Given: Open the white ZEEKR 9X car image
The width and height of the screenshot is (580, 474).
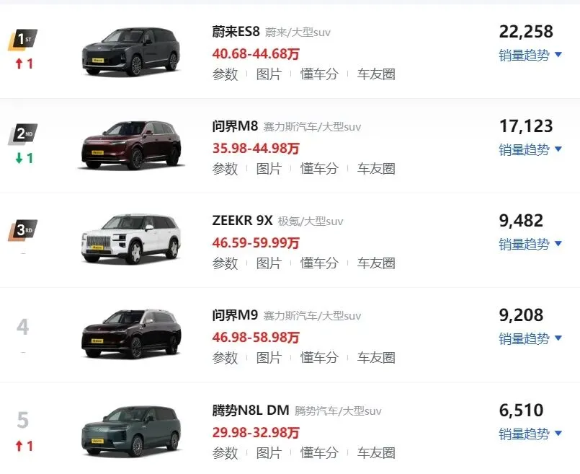Looking at the screenshot, I should pyautogui.click(x=131, y=239).
